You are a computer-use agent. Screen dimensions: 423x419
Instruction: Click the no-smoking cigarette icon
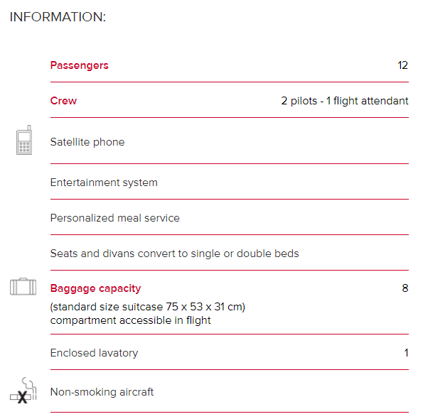click(23, 390)
